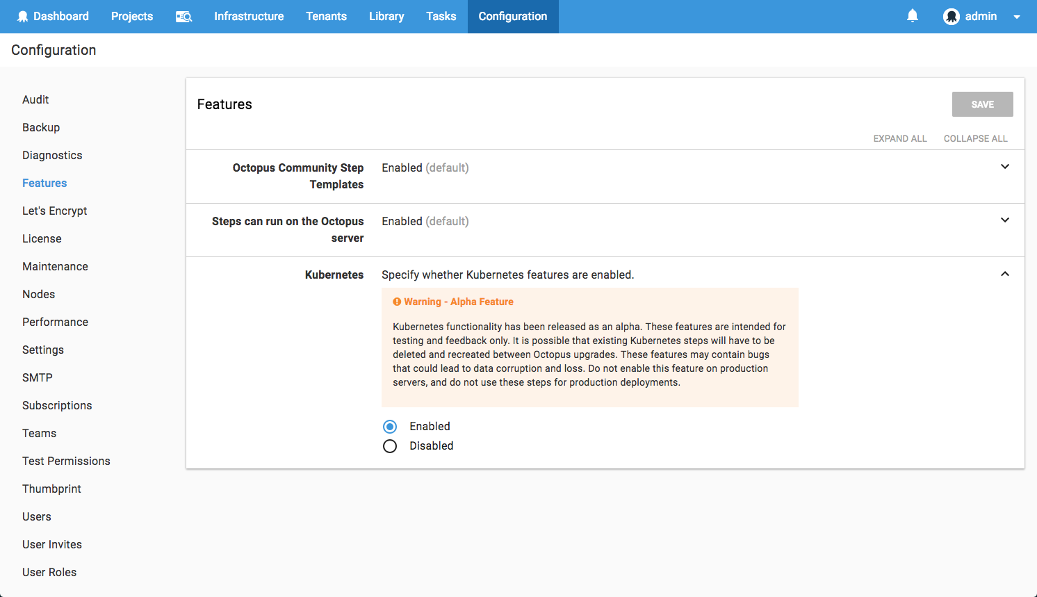Open the Tasks page from navbar
The image size is (1037, 597).
point(441,17)
